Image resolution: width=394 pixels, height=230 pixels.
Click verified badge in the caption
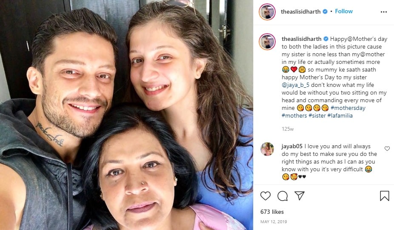325,39
